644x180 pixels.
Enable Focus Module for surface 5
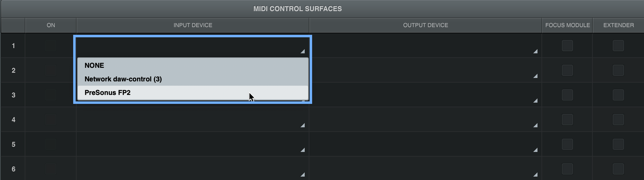pos(567,144)
